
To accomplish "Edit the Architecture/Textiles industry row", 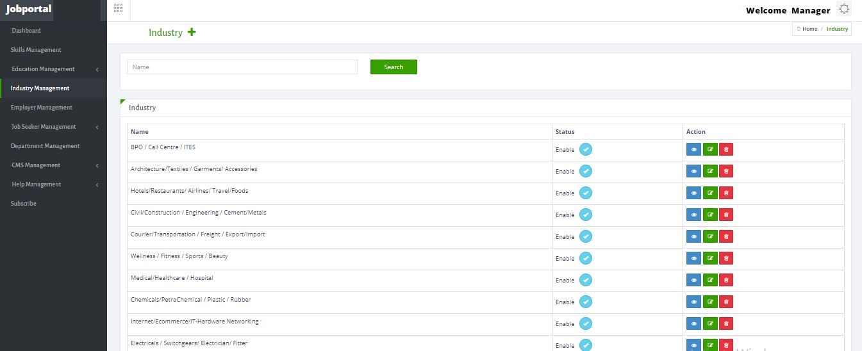I will click(710, 171).
